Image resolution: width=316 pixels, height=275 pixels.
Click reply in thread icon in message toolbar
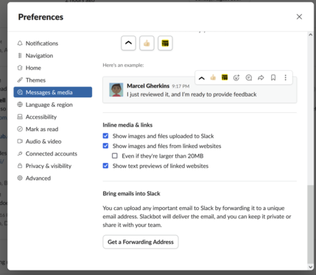point(249,77)
